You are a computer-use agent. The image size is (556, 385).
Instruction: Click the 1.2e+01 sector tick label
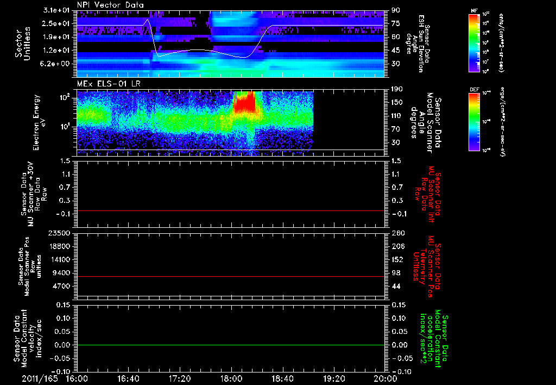click(56, 51)
